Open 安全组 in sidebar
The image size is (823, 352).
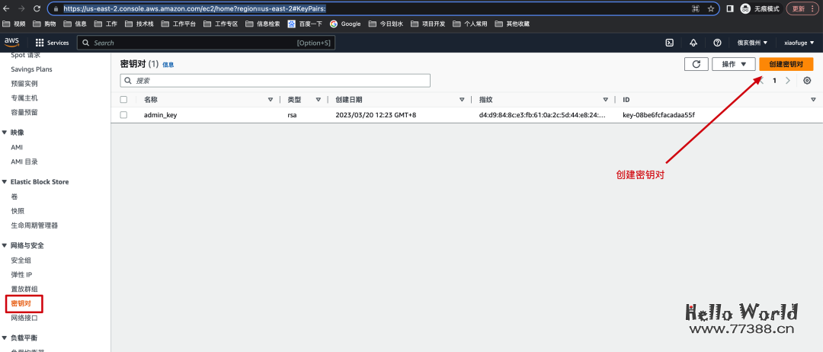click(x=21, y=261)
